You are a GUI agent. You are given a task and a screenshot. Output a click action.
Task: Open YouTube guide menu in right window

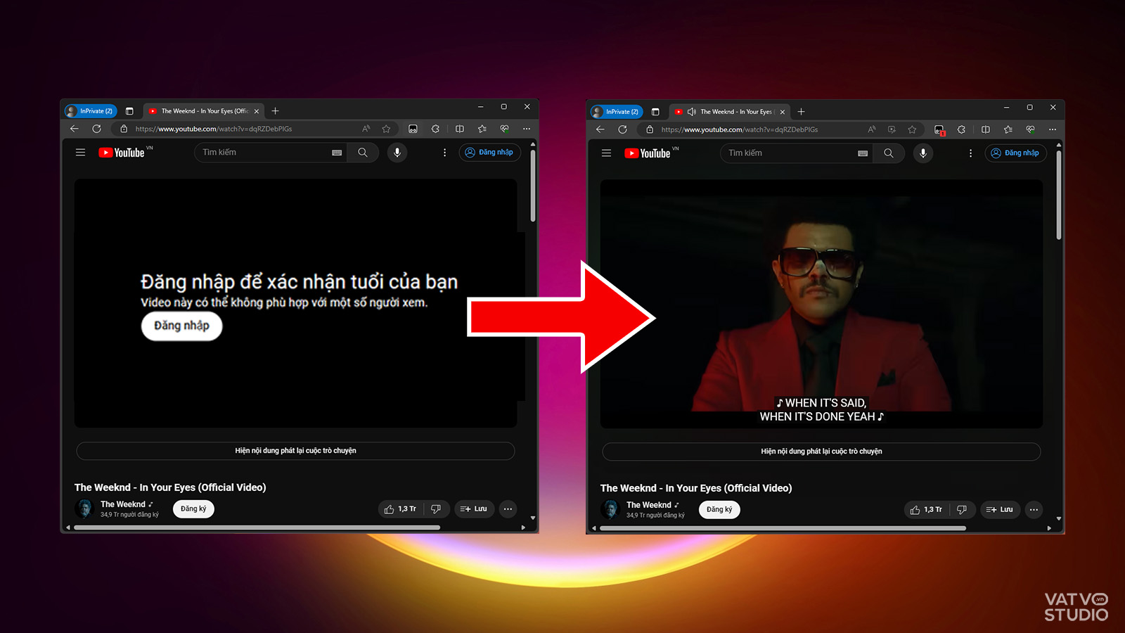606,153
